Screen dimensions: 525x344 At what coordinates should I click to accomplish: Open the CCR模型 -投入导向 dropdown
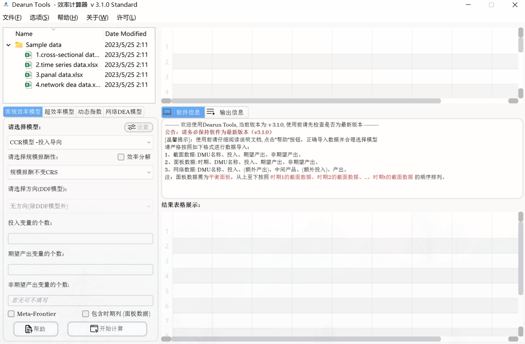[x=80, y=142]
